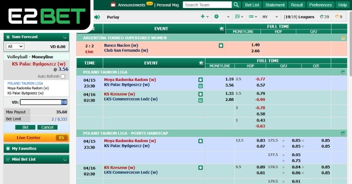Open the Result menu
Screen dimensions: 352x184
click(297, 5)
